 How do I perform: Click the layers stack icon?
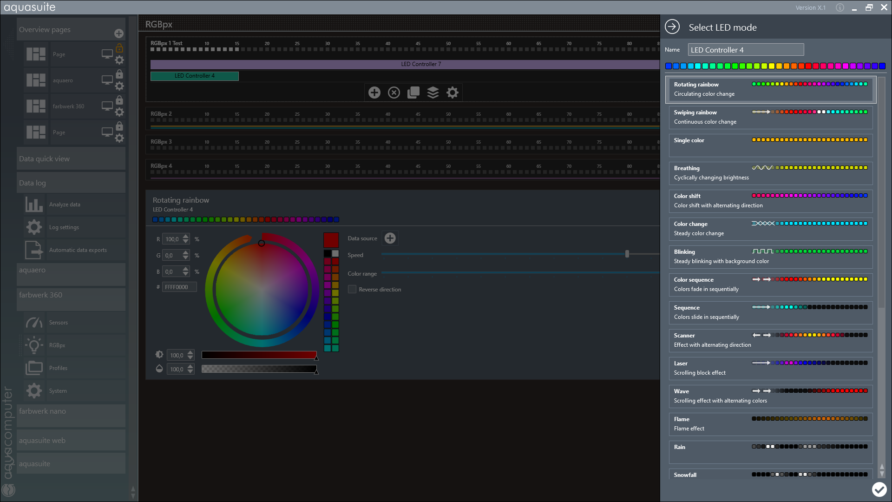(x=433, y=92)
